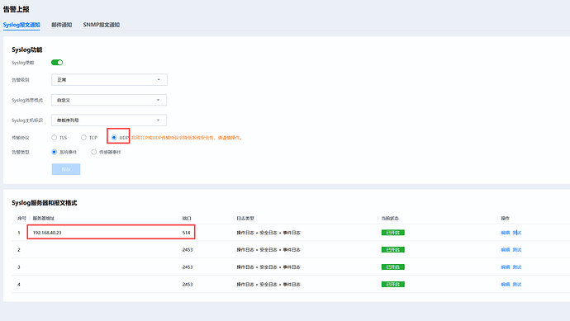Click the 日志类型 column header
This screenshot has height=321, width=570.
click(x=245, y=218)
